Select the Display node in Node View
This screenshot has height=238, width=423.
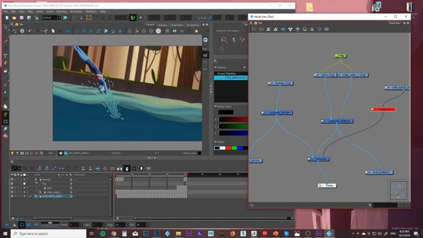coord(327,186)
